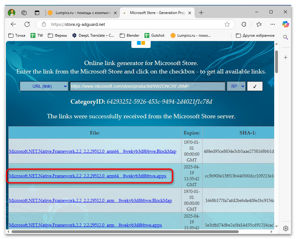Open the Фермы bookmarks folder
This screenshot has height=239, width=296.
(57, 35)
